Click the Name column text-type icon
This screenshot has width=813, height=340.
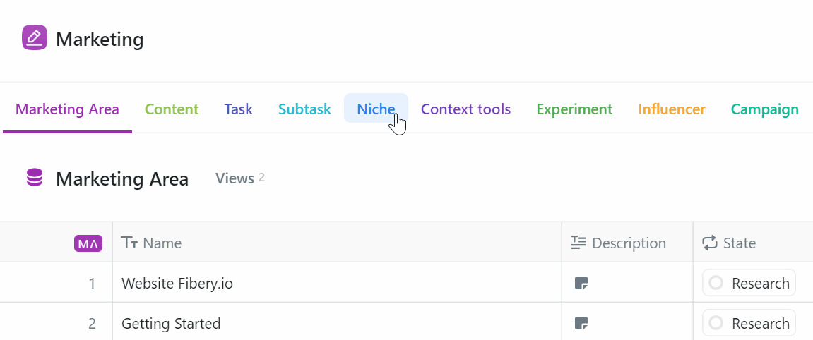[129, 243]
